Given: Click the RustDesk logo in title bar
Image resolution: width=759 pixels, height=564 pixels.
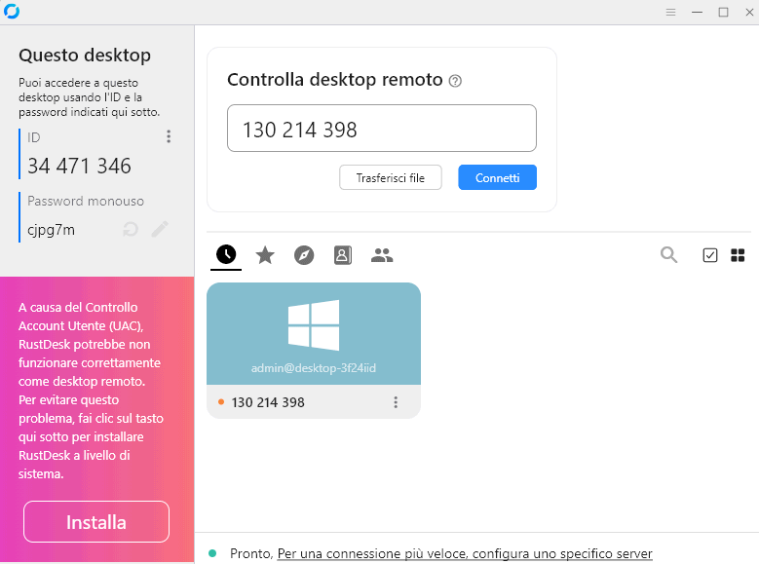Looking at the screenshot, I should point(12,11).
